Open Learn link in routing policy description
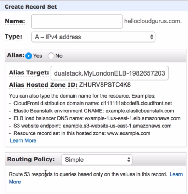The height and width of the screenshot is (194, 188). (176, 174)
